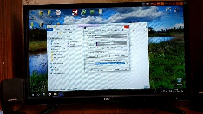Open Task View on the taskbar

(38, 95)
